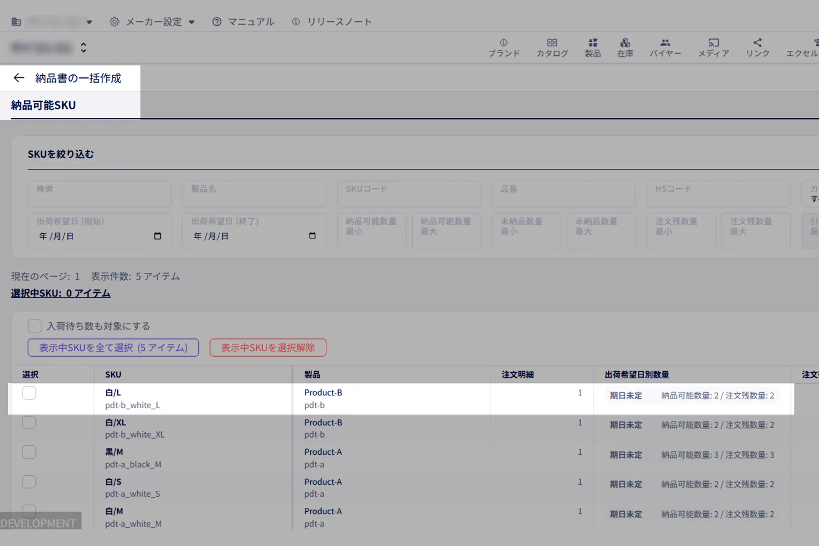819x546 pixels.
Task: Select the 納品可能SKU tab
Action: (x=43, y=105)
